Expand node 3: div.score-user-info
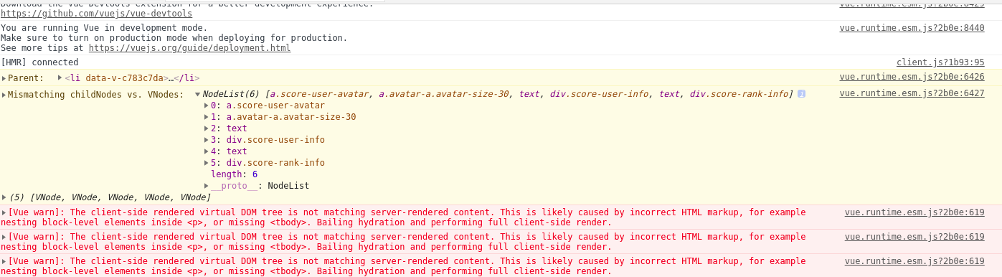The height and width of the screenshot is (277, 1002). [207, 140]
